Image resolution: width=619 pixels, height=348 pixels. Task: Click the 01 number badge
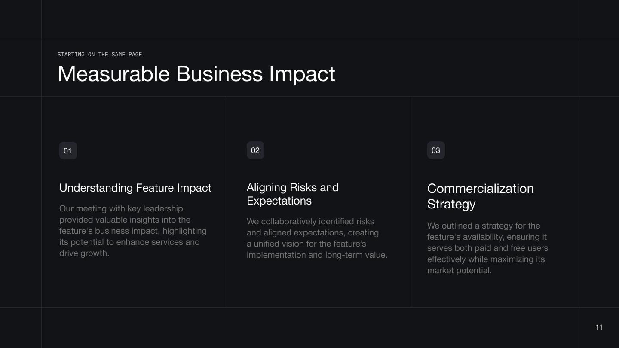pyautogui.click(x=68, y=151)
